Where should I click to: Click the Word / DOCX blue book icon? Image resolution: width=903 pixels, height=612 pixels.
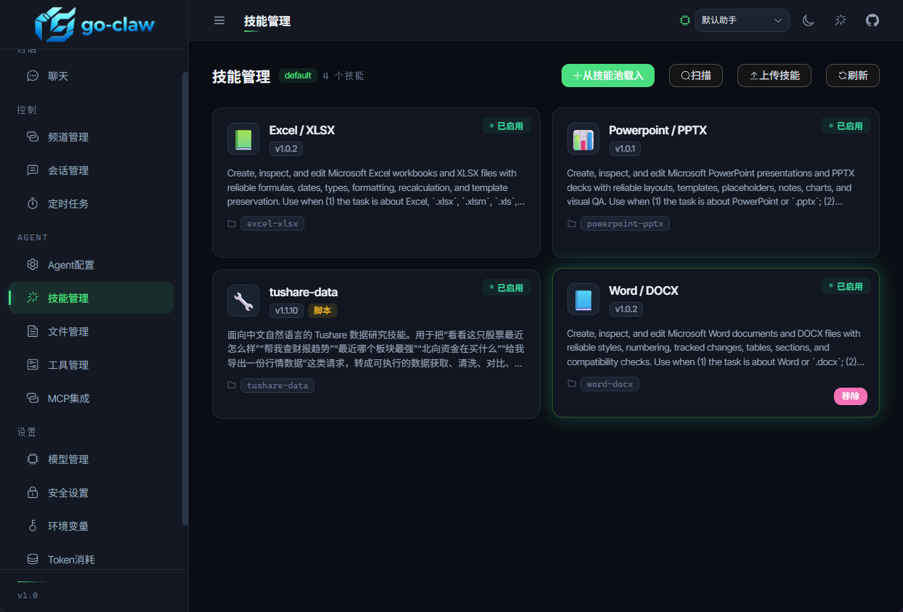pos(583,299)
